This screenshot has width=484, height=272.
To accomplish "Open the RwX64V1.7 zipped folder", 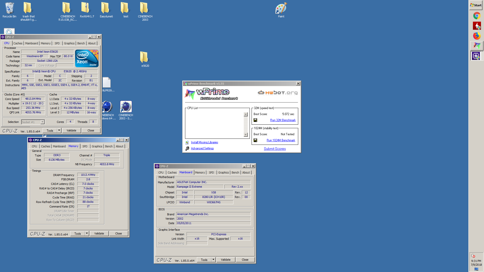I will (87, 10).
